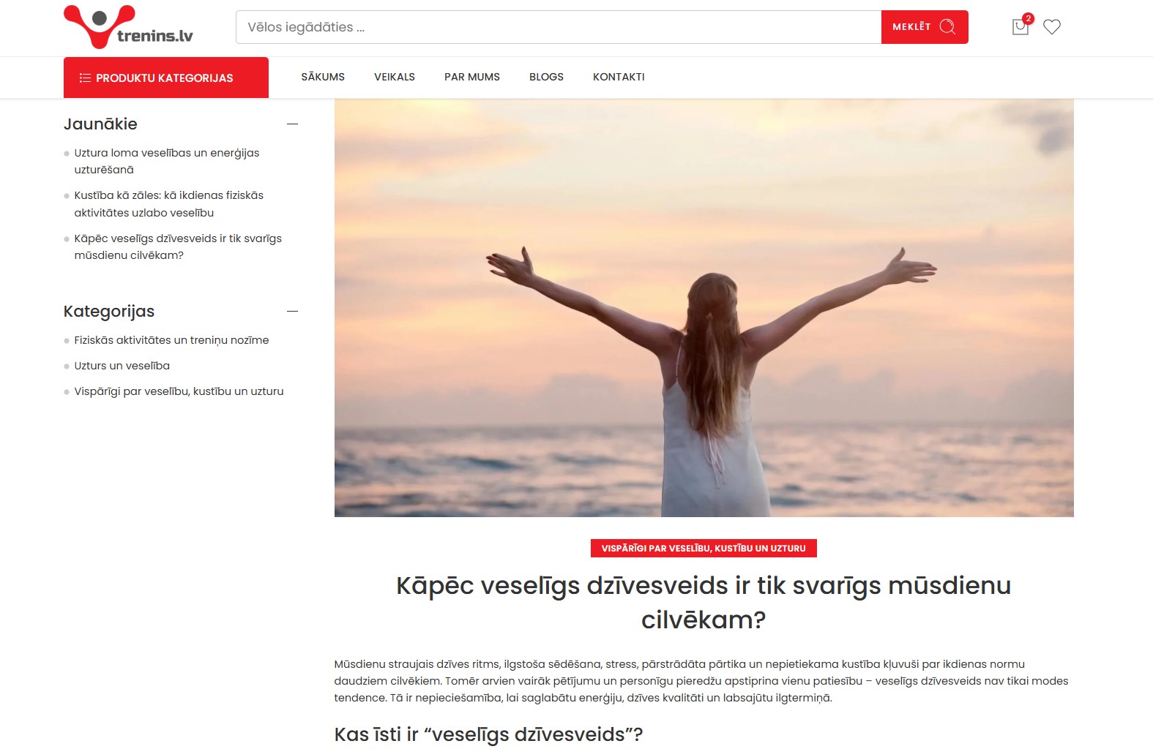The image size is (1153, 749).
Task: Open the Kontakti page
Action: (x=619, y=77)
